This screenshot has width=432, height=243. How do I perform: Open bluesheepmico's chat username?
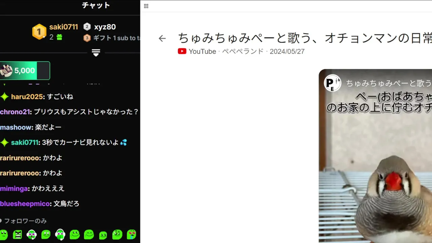[x=25, y=204]
